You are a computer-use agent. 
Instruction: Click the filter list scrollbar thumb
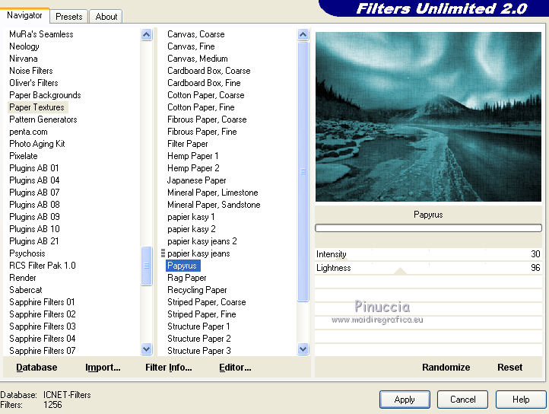pyautogui.click(x=303, y=171)
